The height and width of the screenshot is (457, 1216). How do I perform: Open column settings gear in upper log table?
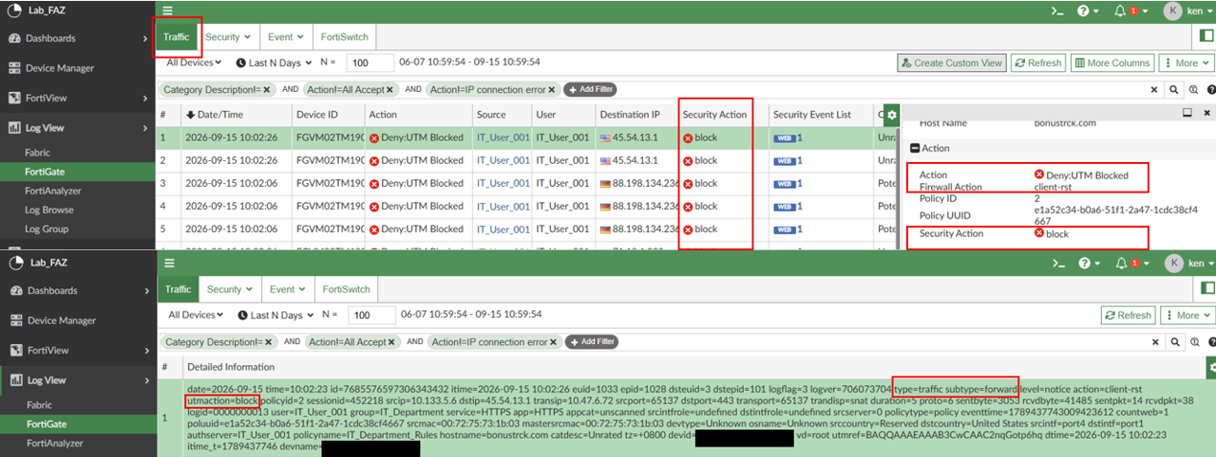[x=891, y=115]
